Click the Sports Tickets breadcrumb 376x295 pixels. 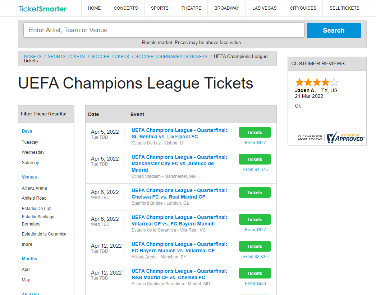[66, 57]
